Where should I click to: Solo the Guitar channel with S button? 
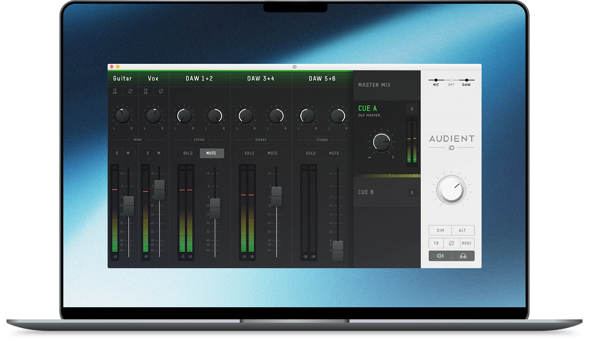pyautogui.click(x=117, y=153)
